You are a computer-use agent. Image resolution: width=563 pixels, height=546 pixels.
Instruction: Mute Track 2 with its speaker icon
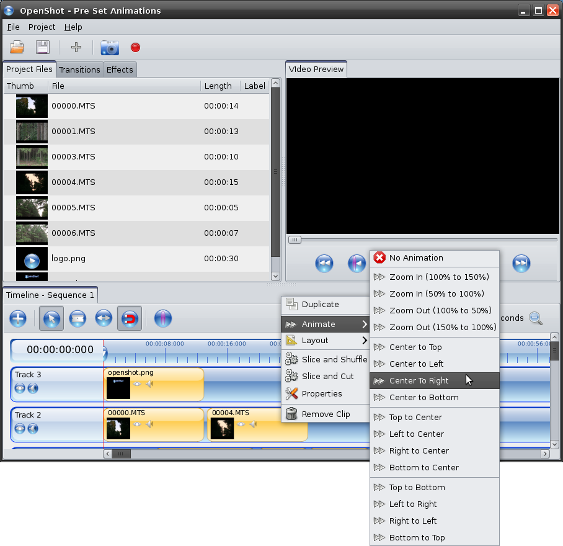(x=33, y=428)
